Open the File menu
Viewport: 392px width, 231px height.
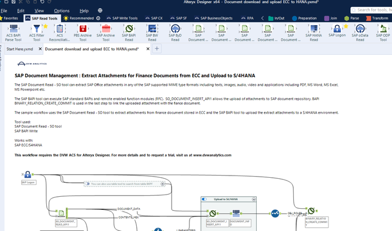[4, 11]
